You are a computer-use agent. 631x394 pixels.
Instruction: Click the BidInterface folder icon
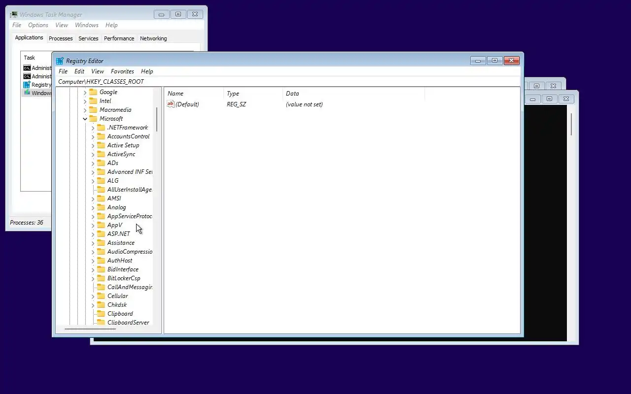[x=101, y=269]
